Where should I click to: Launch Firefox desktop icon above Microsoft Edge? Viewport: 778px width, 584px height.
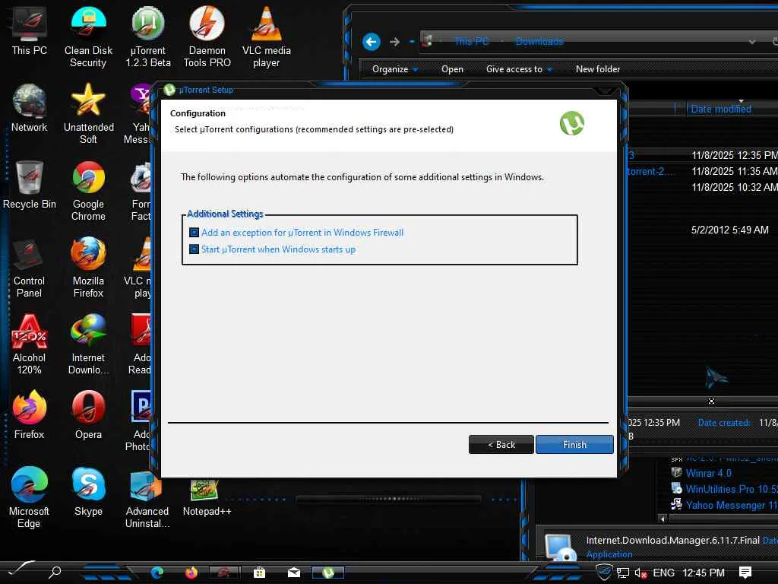(x=30, y=415)
